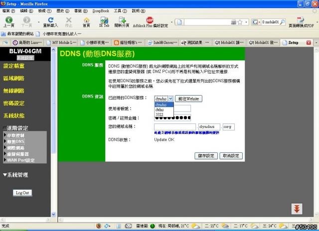
Task: Click the Google search engine icon
Action: tap(255, 22)
